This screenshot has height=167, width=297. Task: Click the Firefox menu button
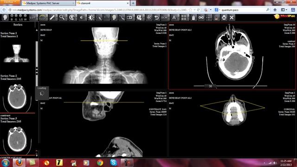(10, 2)
